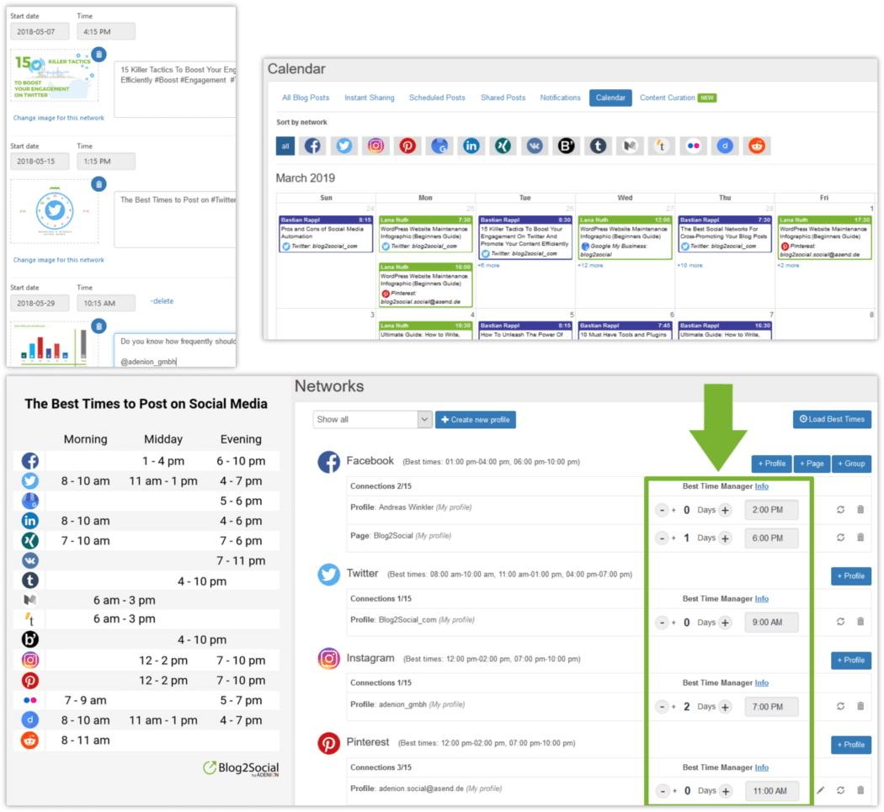Click Create new profile button

(x=476, y=420)
